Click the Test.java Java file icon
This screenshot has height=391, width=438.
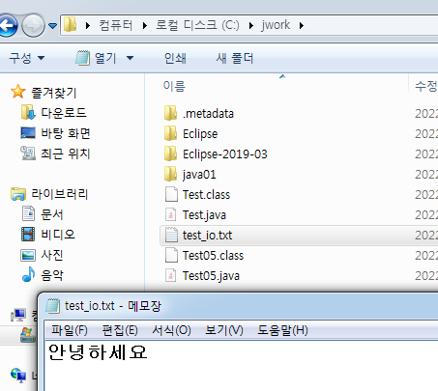(x=171, y=214)
